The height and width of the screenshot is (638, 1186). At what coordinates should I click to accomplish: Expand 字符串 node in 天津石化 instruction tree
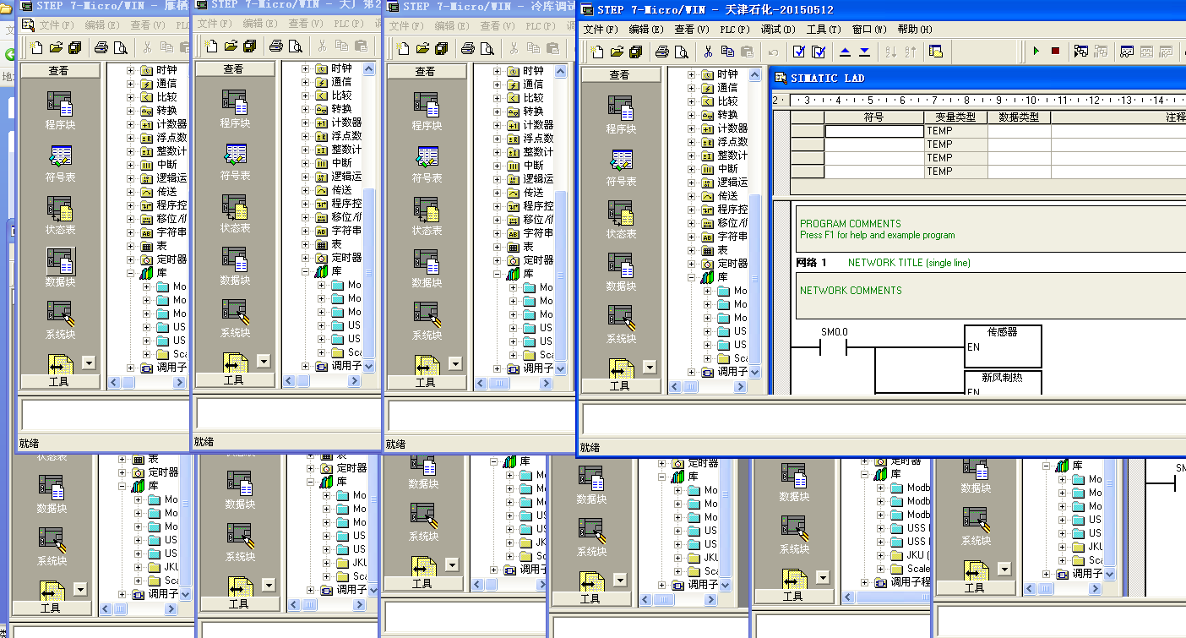click(692, 237)
